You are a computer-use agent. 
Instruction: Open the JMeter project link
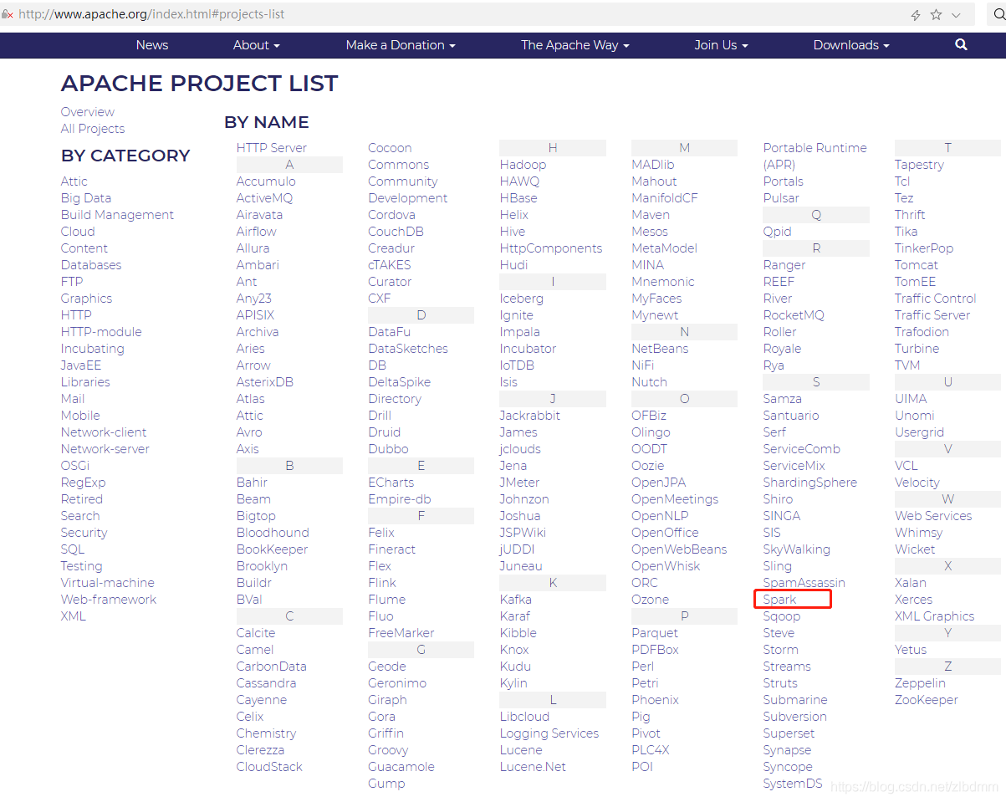[x=519, y=483]
